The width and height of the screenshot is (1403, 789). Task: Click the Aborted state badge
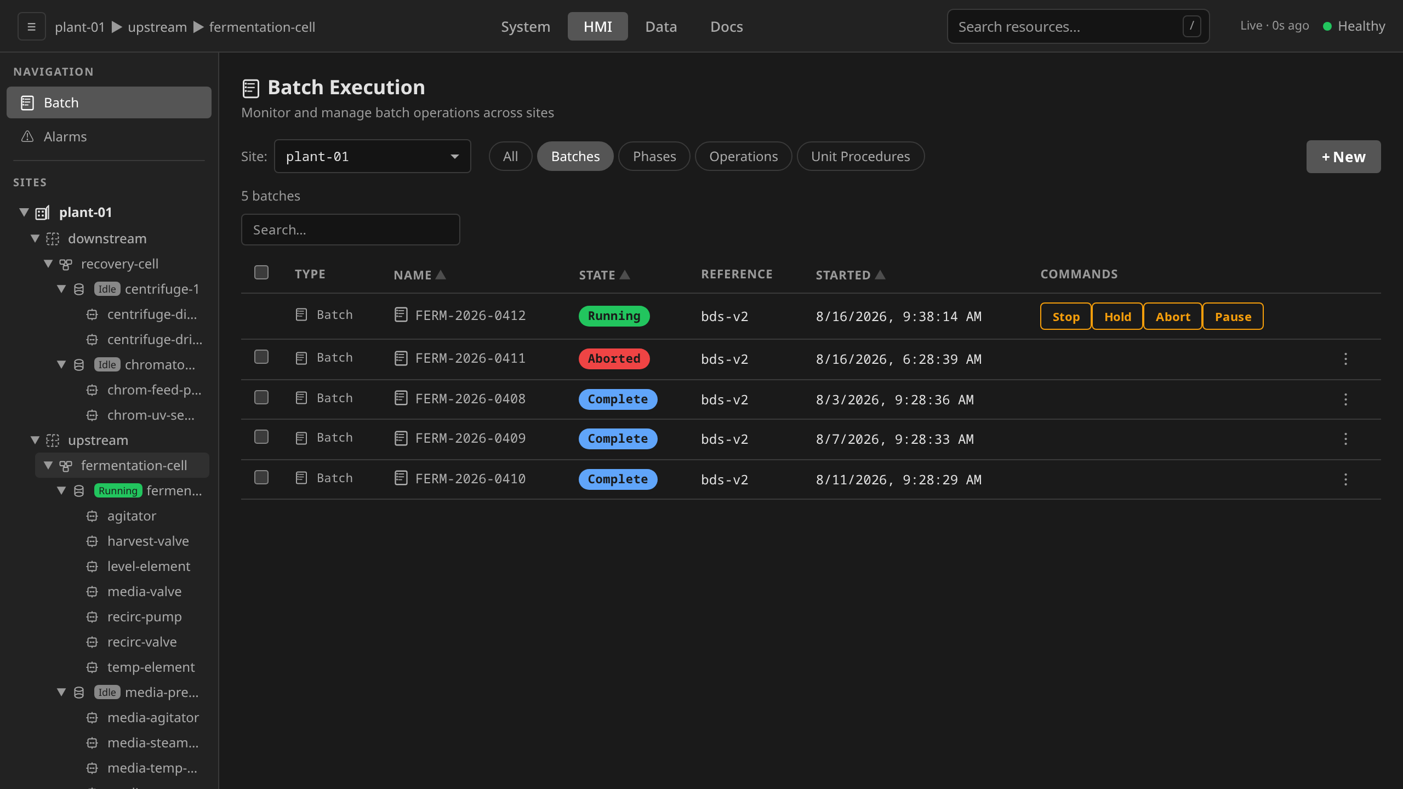pyautogui.click(x=614, y=358)
